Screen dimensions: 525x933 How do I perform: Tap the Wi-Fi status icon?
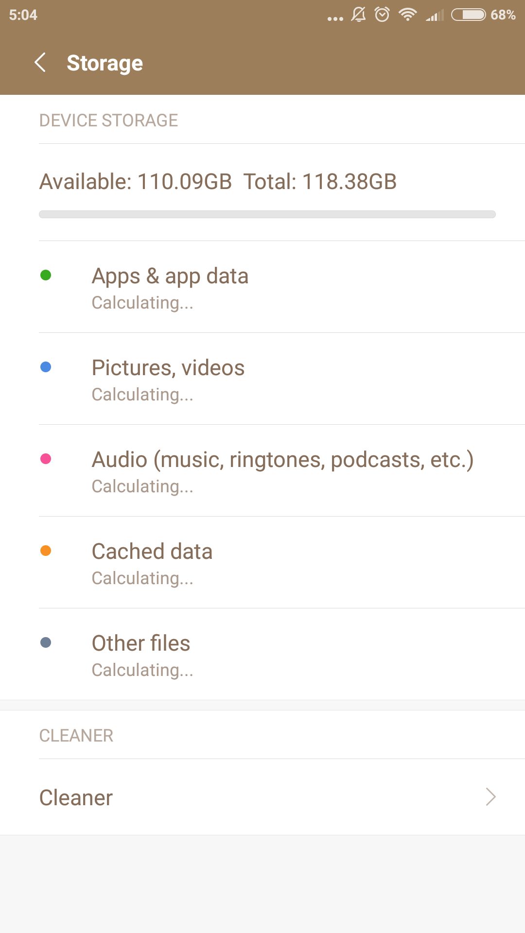[x=407, y=15]
